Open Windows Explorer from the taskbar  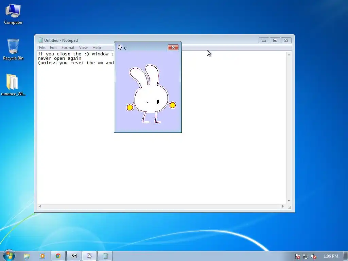tap(27, 256)
